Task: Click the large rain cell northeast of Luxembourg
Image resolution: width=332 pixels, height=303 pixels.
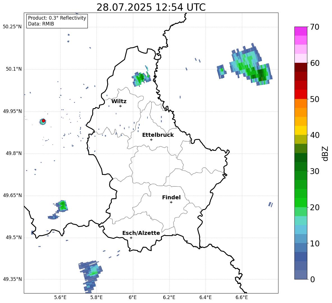Action: click(x=251, y=64)
